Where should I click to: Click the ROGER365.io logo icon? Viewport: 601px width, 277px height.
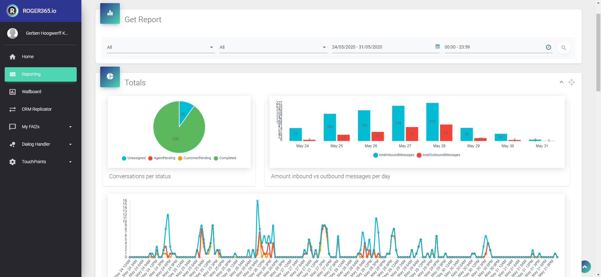pyautogui.click(x=13, y=11)
